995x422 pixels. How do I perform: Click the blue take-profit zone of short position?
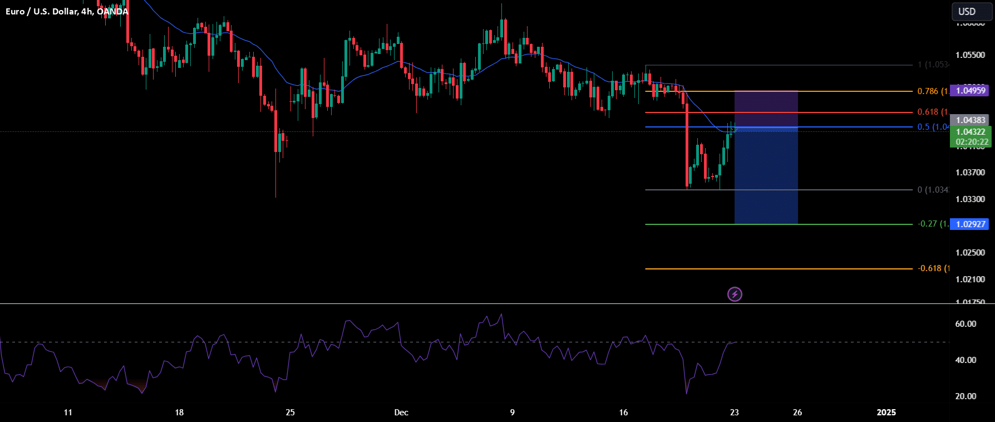coord(766,175)
